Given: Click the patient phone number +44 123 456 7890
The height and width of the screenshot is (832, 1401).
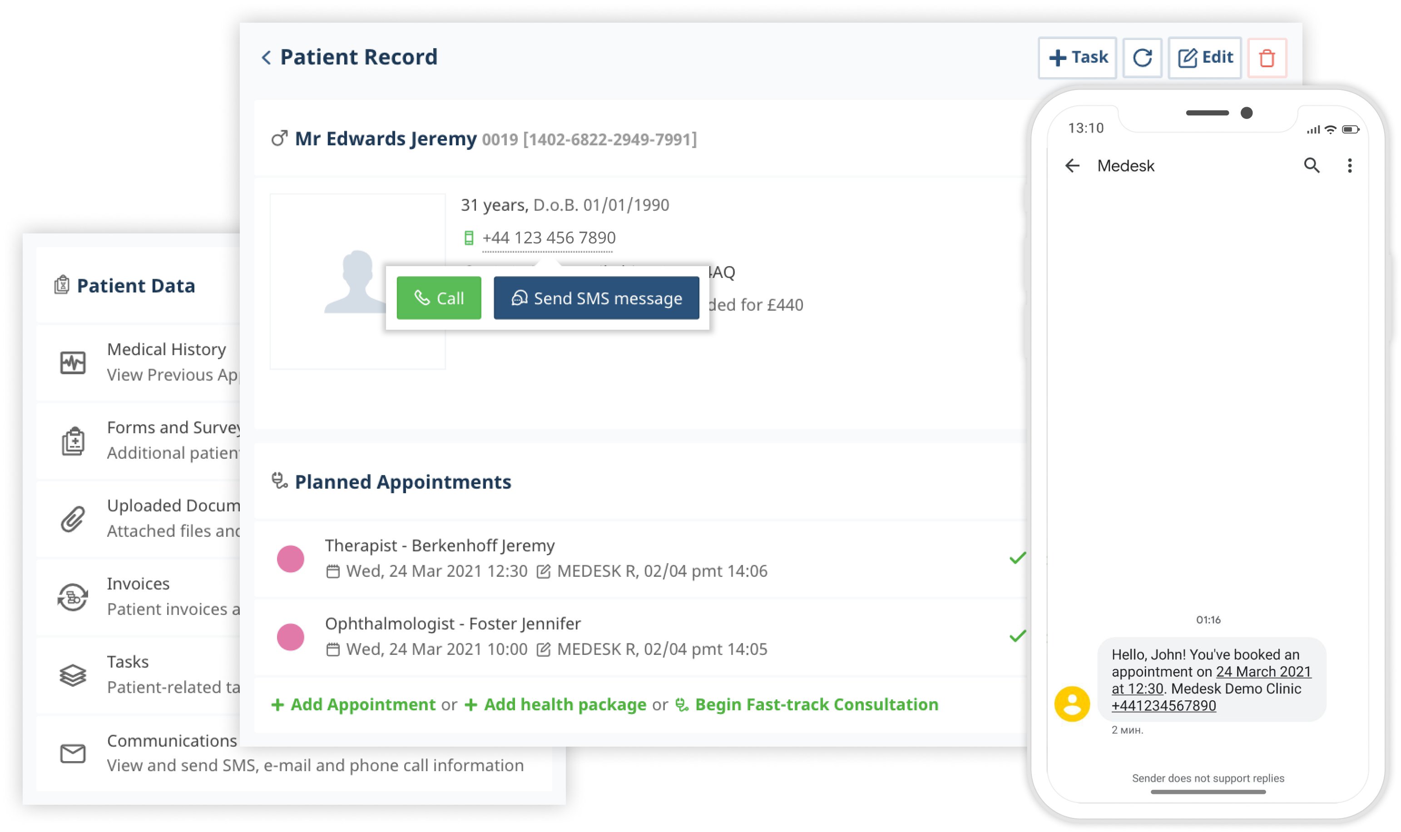Looking at the screenshot, I should tap(548, 238).
